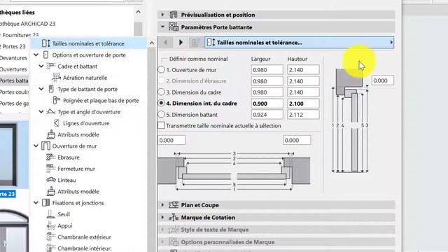
Task: Collapse Type de battant de porte node
Action: 41,89
